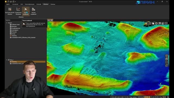The height and width of the screenshot is (98, 174).
Task: Open the Помощь ribbon tab
Action: click(53, 4)
